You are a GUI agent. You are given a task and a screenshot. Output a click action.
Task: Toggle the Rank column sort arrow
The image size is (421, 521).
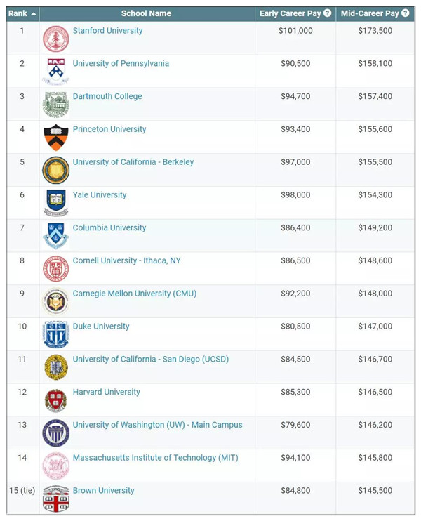click(x=33, y=13)
